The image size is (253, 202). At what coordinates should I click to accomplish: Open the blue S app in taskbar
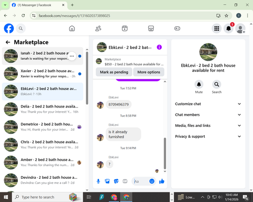102,197
